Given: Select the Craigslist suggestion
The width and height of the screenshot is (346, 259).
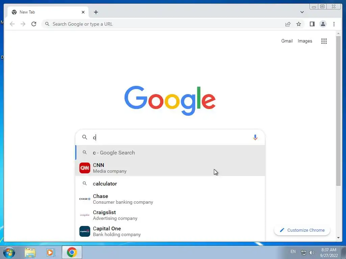Looking at the screenshot, I should 170,215.
